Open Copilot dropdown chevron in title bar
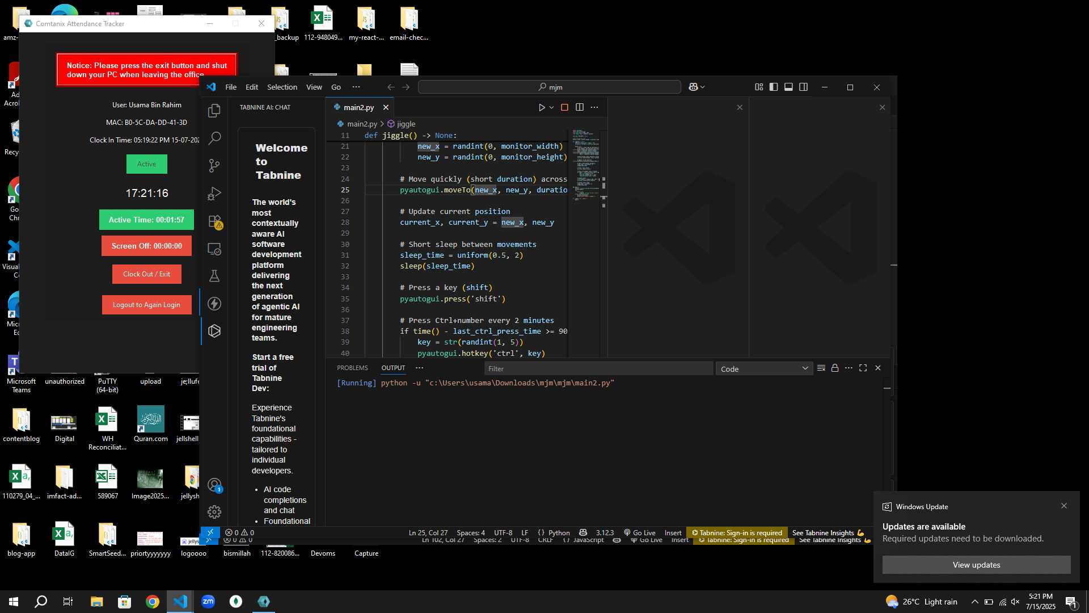Viewport: 1089px width, 613px height. (x=703, y=87)
